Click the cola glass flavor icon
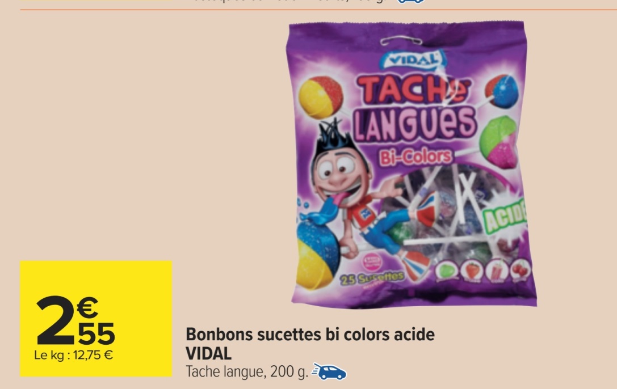 click(498, 270)
